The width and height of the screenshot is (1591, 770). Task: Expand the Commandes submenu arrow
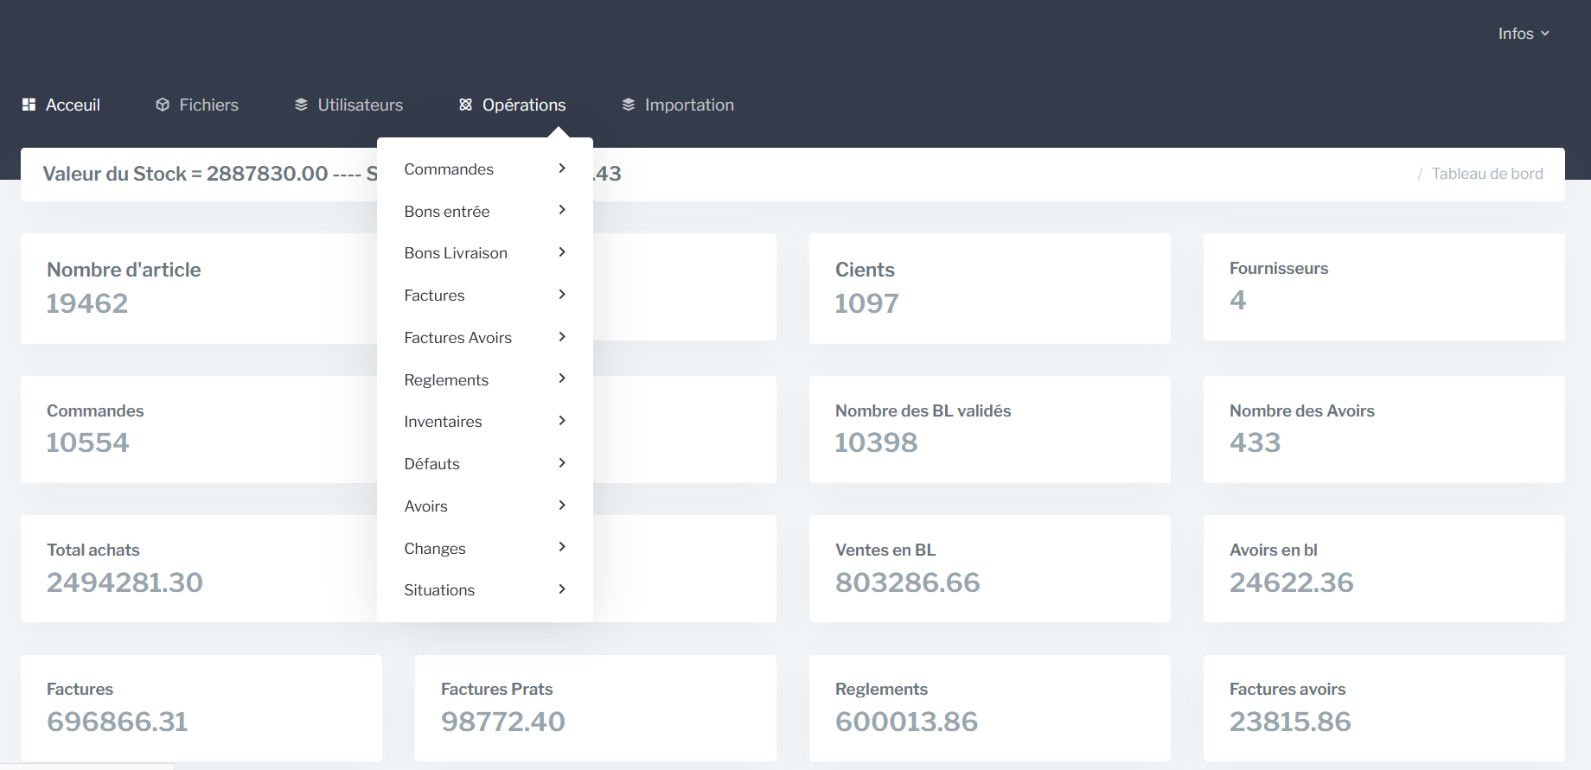click(x=562, y=169)
